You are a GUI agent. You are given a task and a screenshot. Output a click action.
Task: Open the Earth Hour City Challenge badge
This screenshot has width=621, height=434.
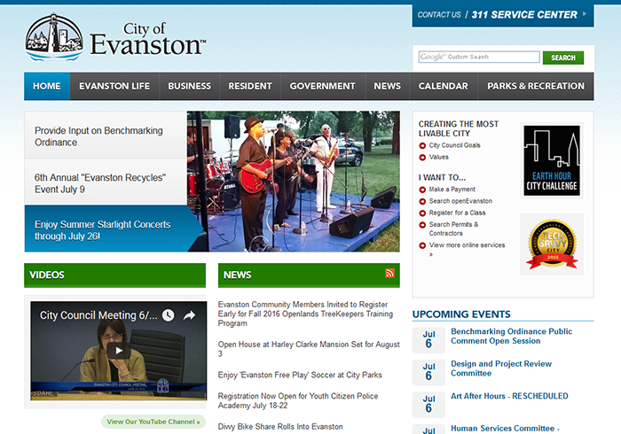click(x=551, y=160)
